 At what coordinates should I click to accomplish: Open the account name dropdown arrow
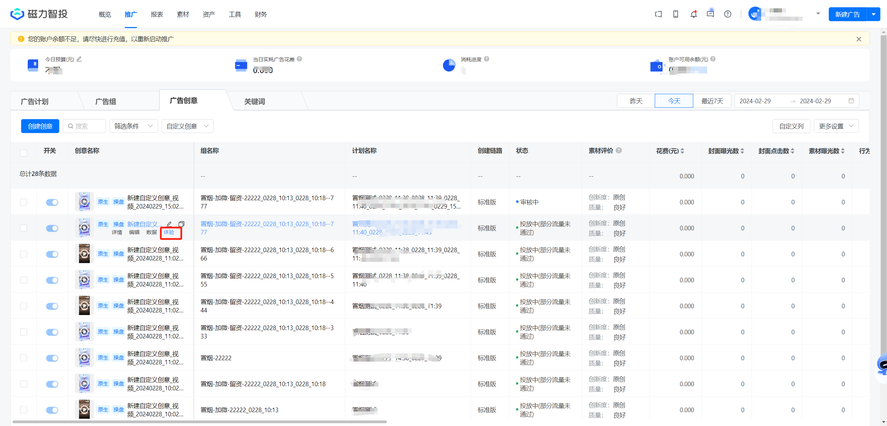[818, 14]
